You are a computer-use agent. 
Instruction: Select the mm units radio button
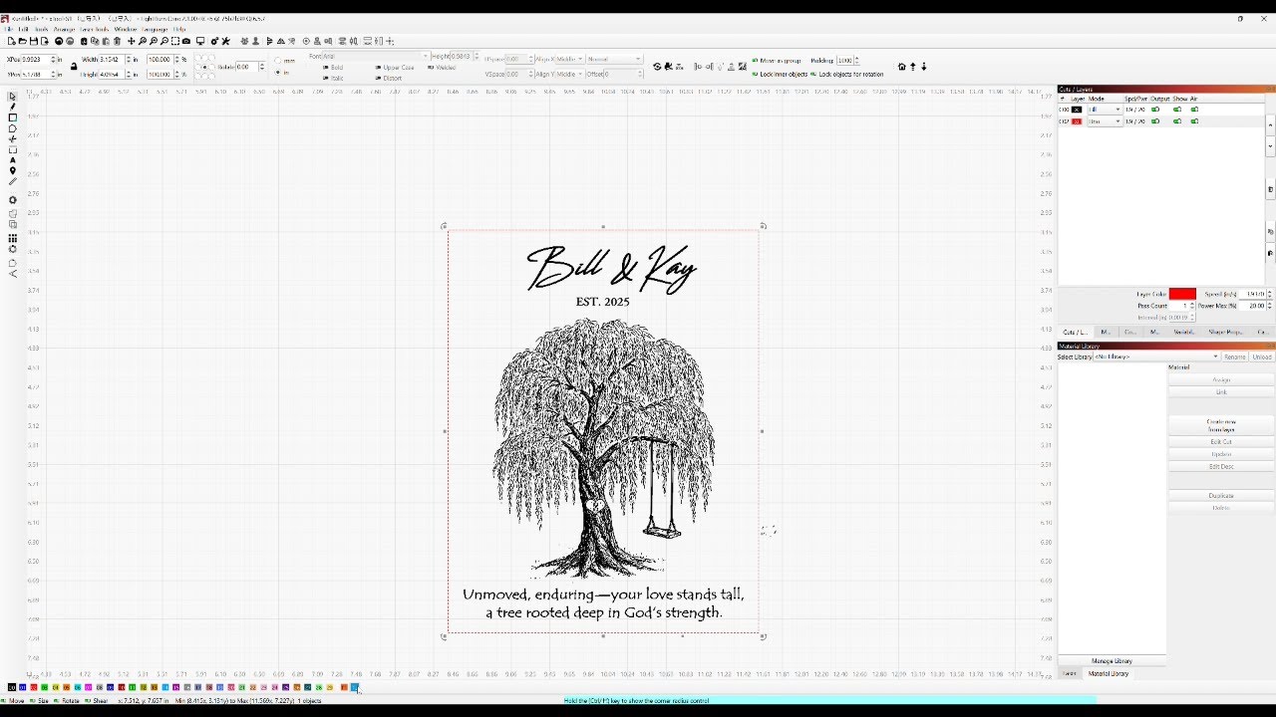click(278, 61)
